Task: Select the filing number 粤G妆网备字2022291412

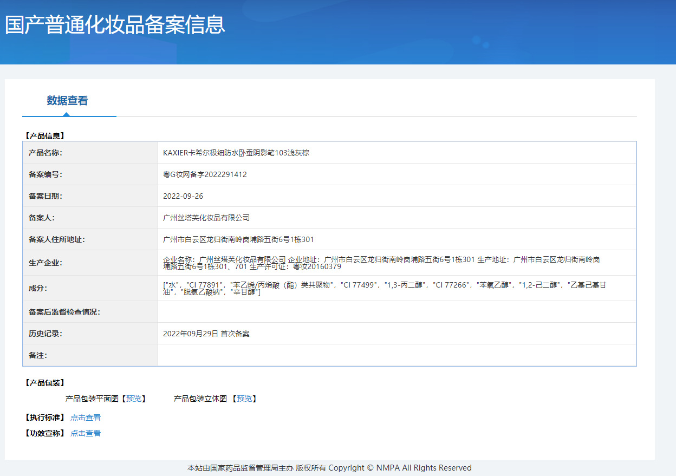Action: [205, 174]
